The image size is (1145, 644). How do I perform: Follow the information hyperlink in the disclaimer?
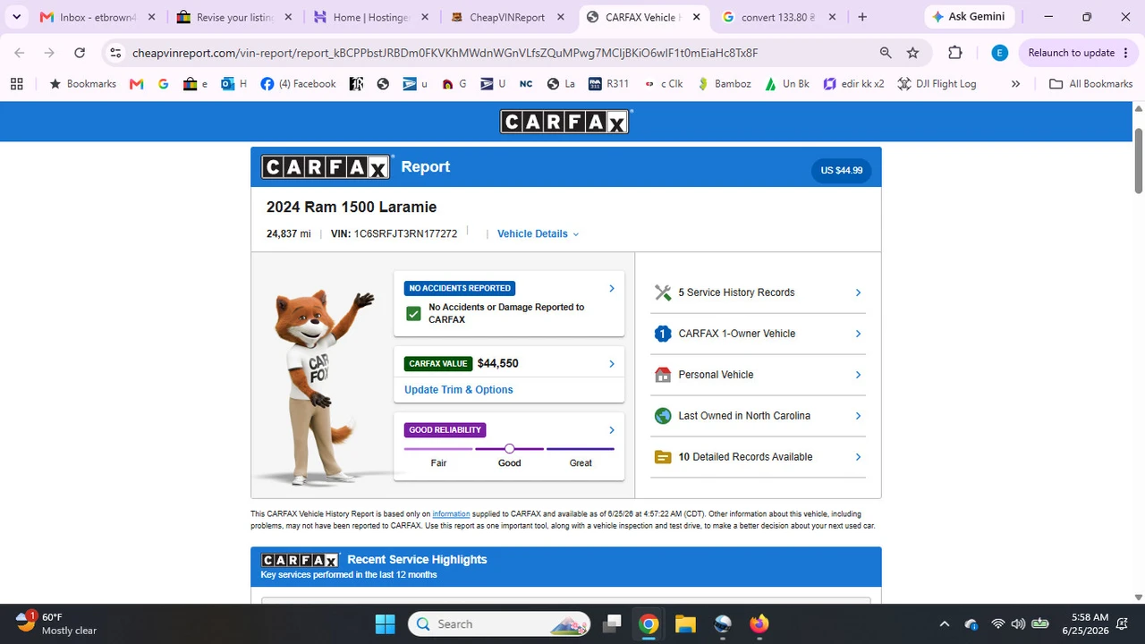coord(451,514)
